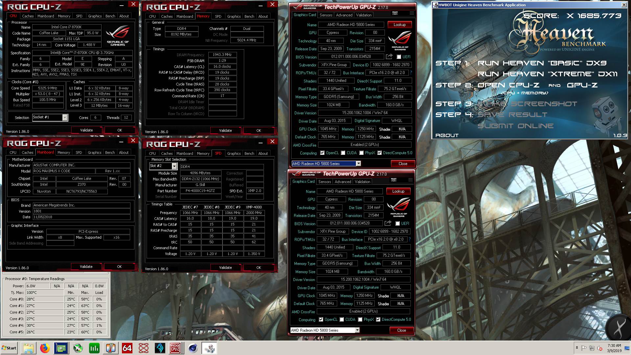
Task: Toggle DirectCompute 5.0 checkbox in upper GPU-Z
Action: click(380, 153)
